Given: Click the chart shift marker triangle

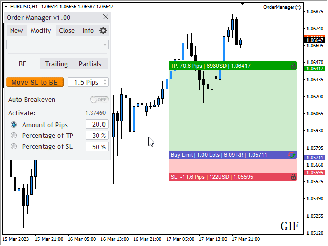Looking at the screenshot, I should tap(242, 4).
